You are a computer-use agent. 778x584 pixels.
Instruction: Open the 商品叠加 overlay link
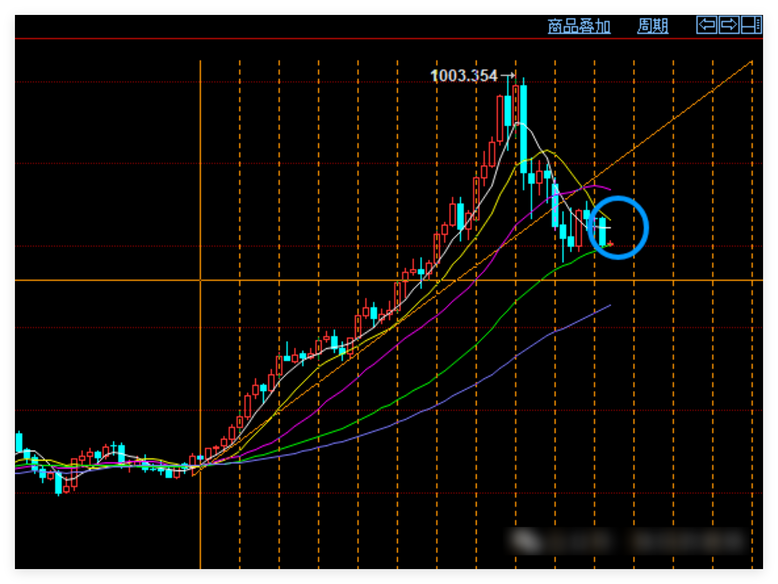579,26
